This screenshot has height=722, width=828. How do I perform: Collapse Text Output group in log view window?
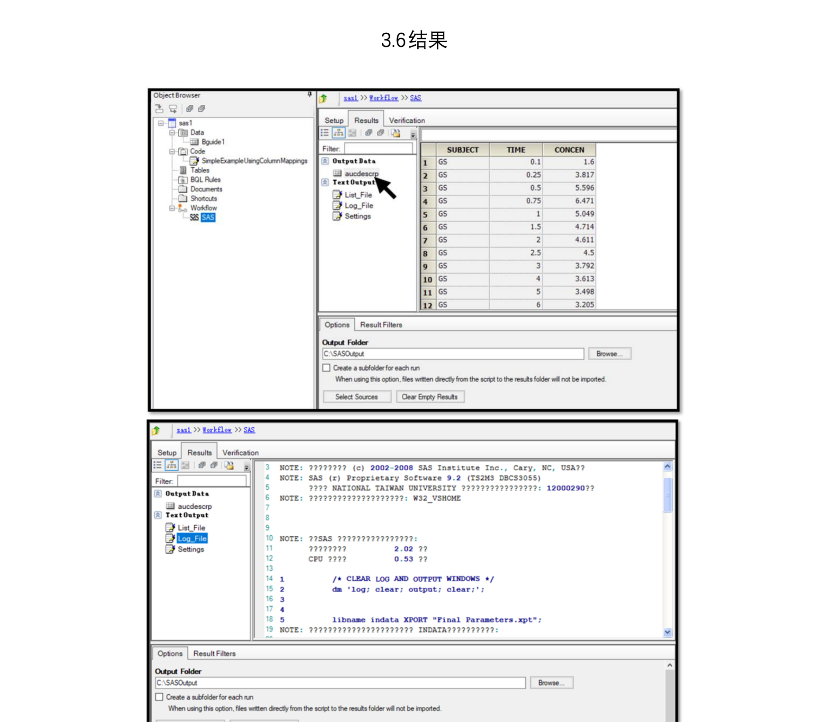point(158,515)
